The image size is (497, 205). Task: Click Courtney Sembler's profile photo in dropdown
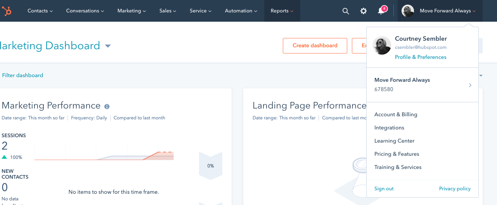point(382,46)
